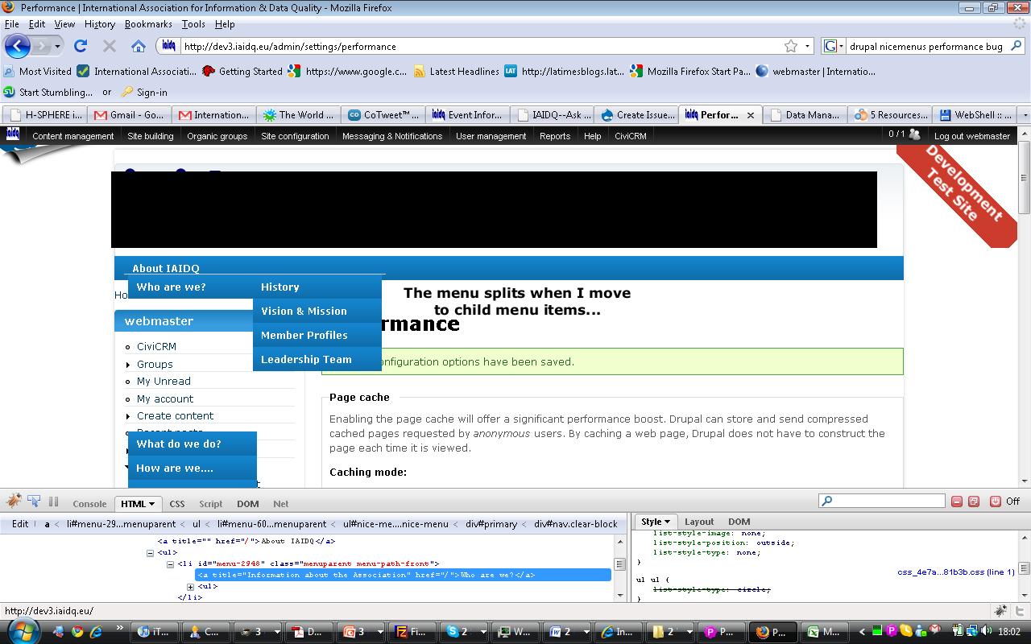Switch to the Layout side panel tab
The width and height of the screenshot is (1031, 644).
[x=699, y=522]
